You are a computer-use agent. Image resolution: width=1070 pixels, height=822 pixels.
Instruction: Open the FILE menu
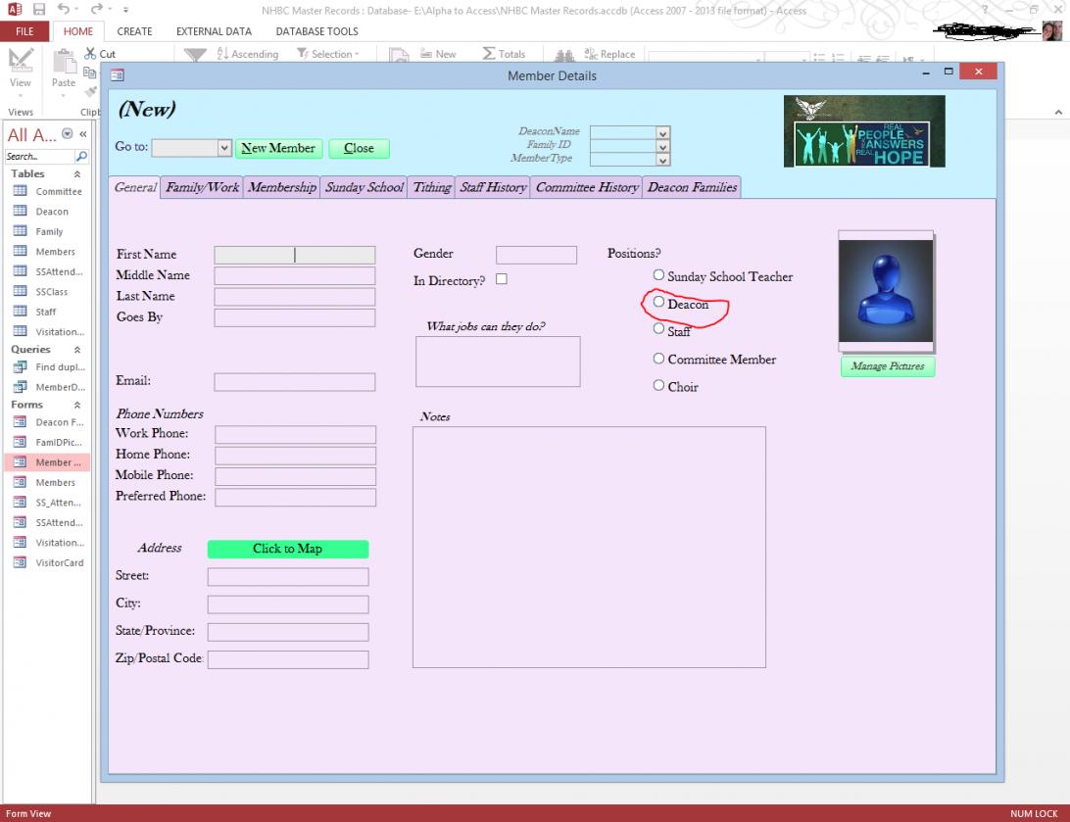point(24,31)
